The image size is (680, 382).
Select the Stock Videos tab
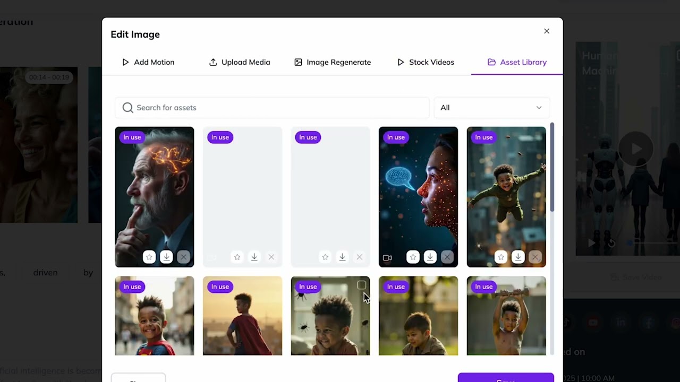pyautogui.click(x=426, y=62)
